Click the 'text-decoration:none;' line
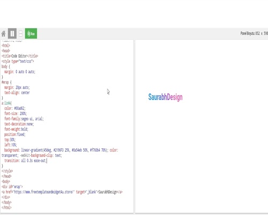This screenshot has width=268, height=215. pos(19,124)
